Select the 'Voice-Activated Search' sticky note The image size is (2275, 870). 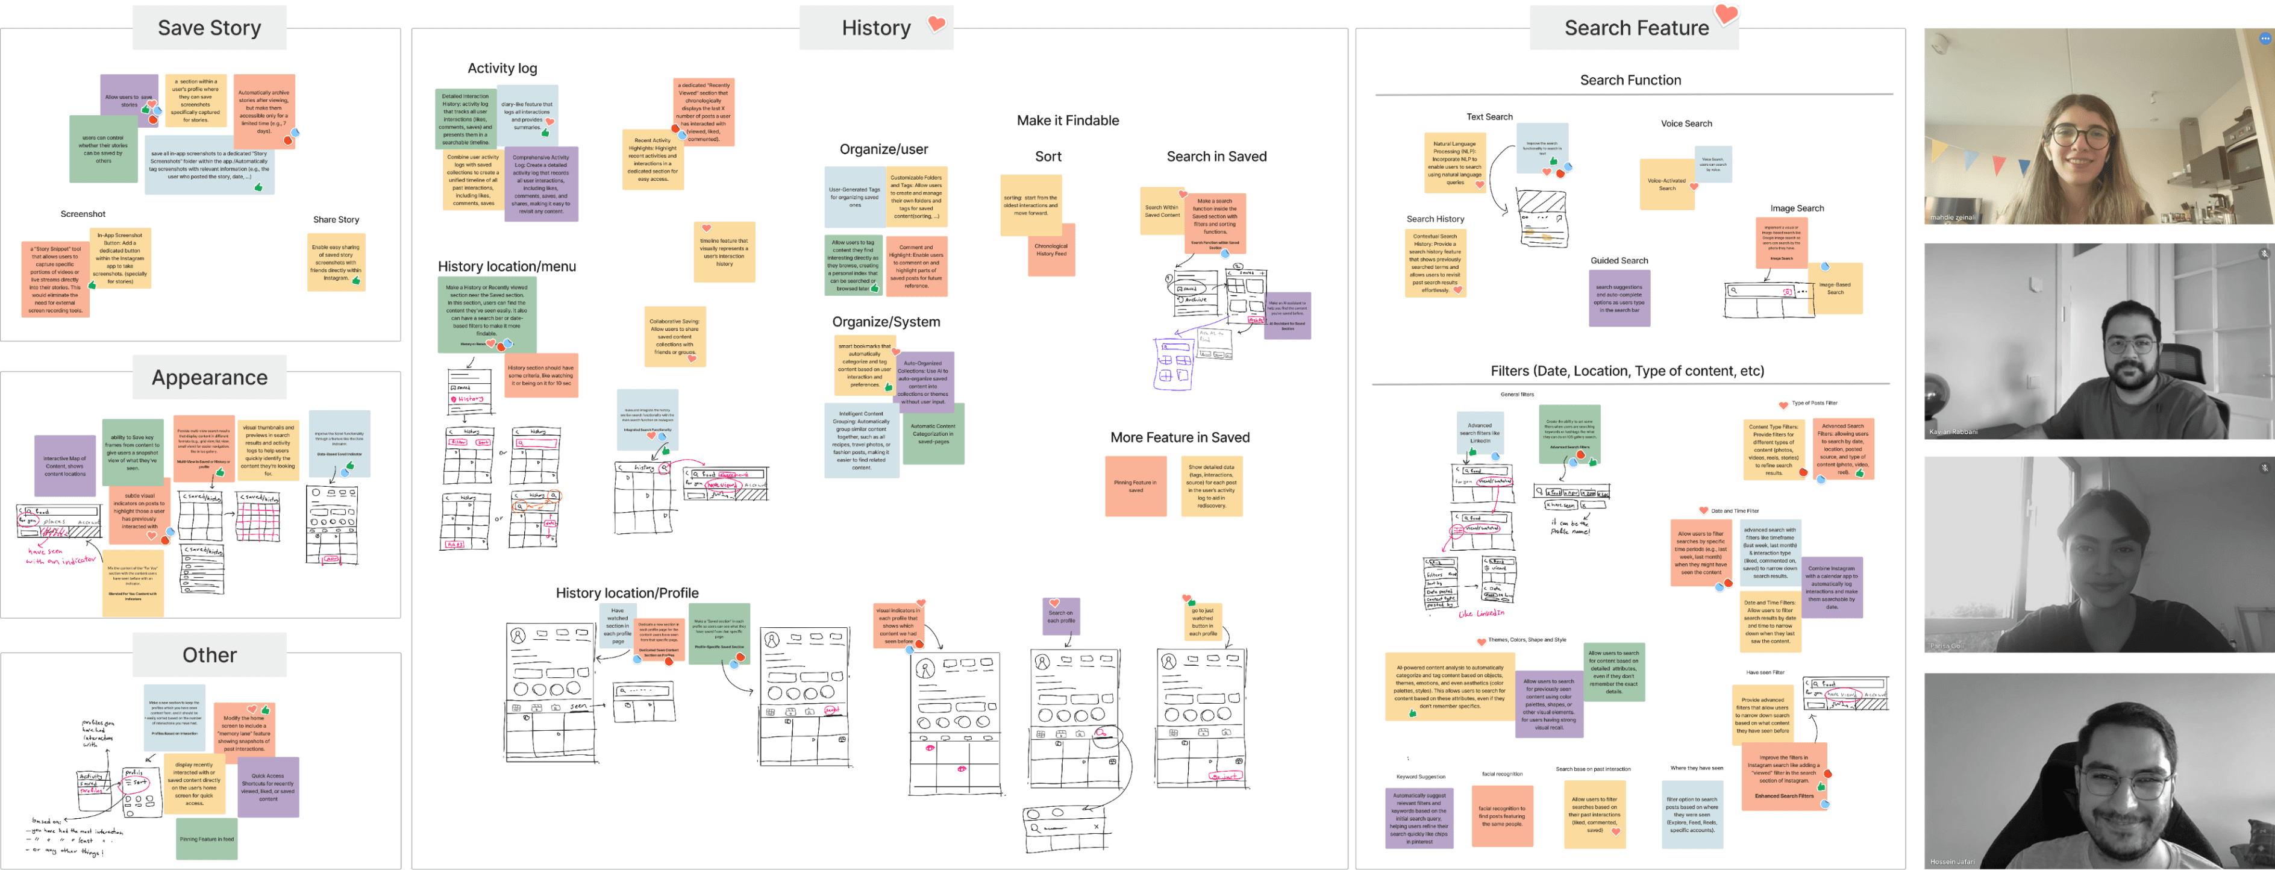[x=1666, y=184]
